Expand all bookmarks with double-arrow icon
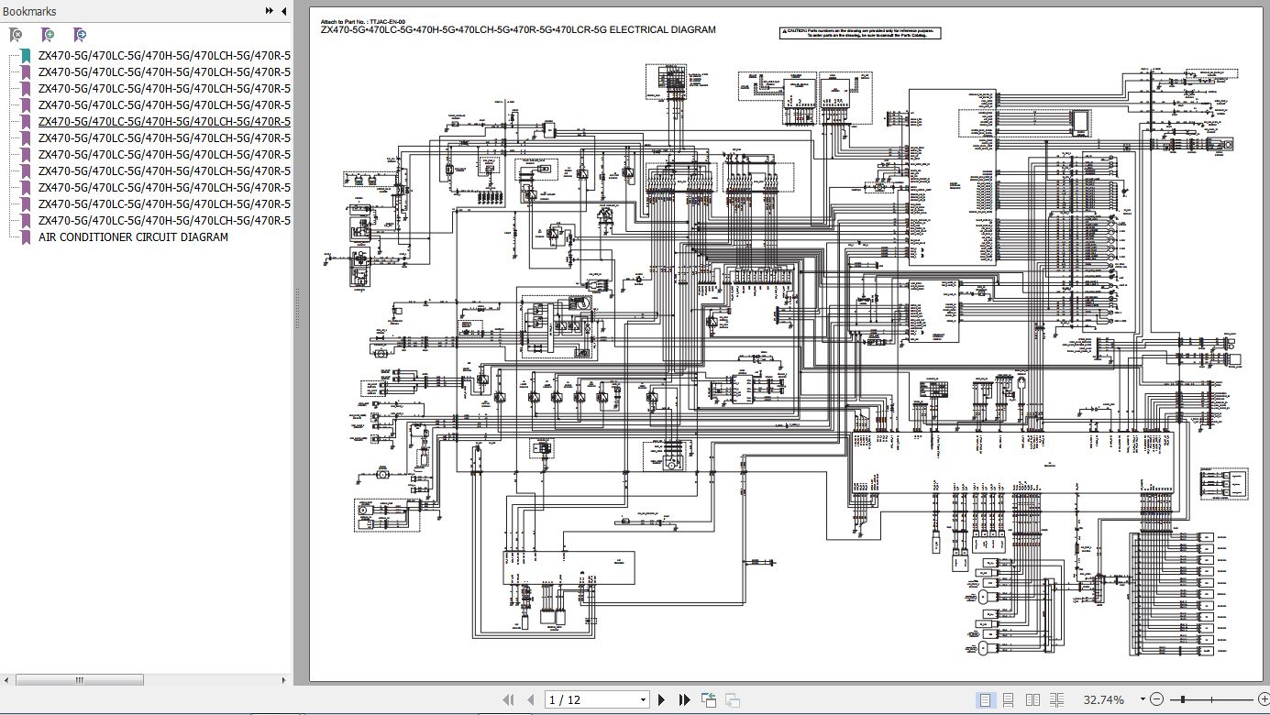 269,11
